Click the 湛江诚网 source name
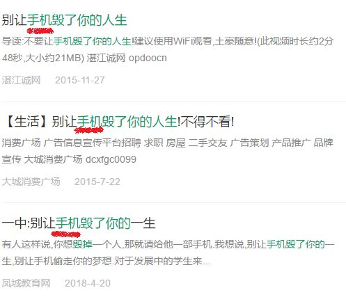346x297 pixels. [22, 80]
